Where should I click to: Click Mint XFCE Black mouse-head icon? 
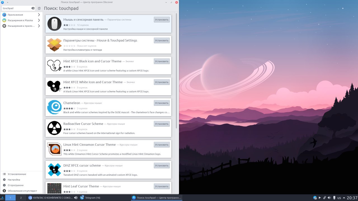click(x=54, y=65)
